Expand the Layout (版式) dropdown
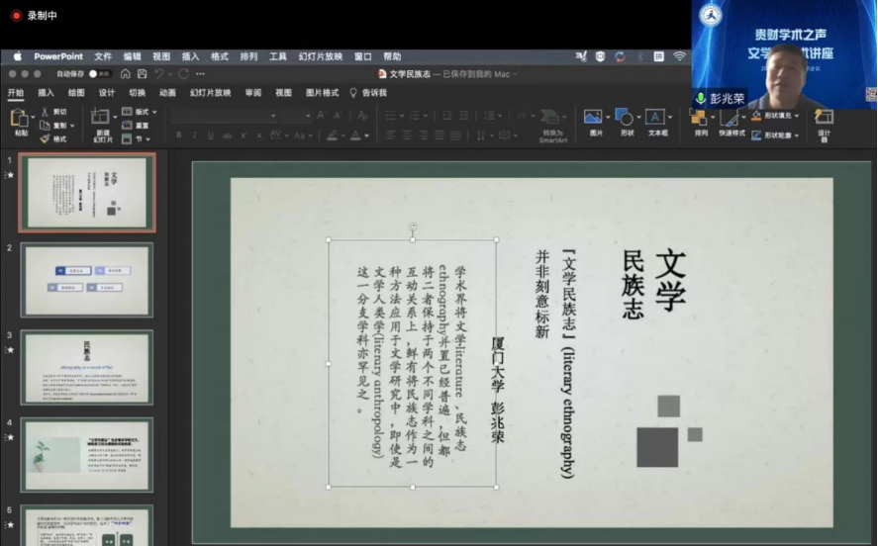 pos(141,112)
